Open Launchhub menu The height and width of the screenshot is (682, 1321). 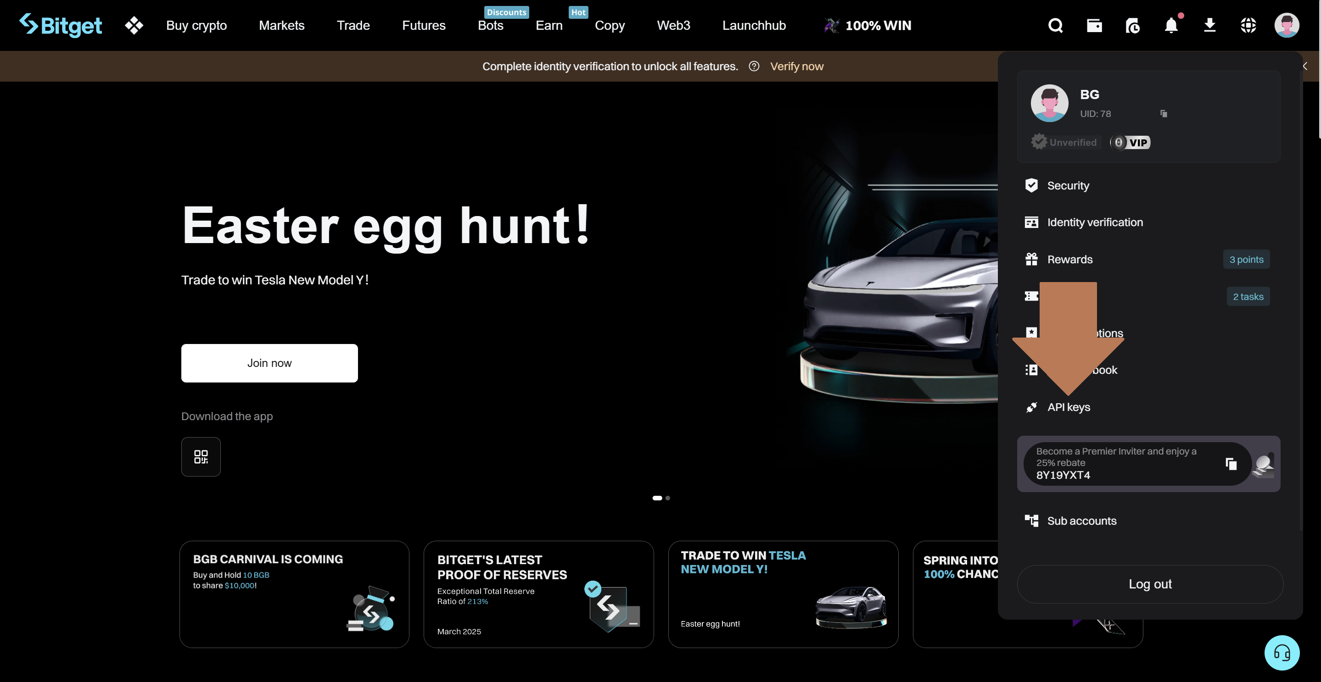[754, 25]
